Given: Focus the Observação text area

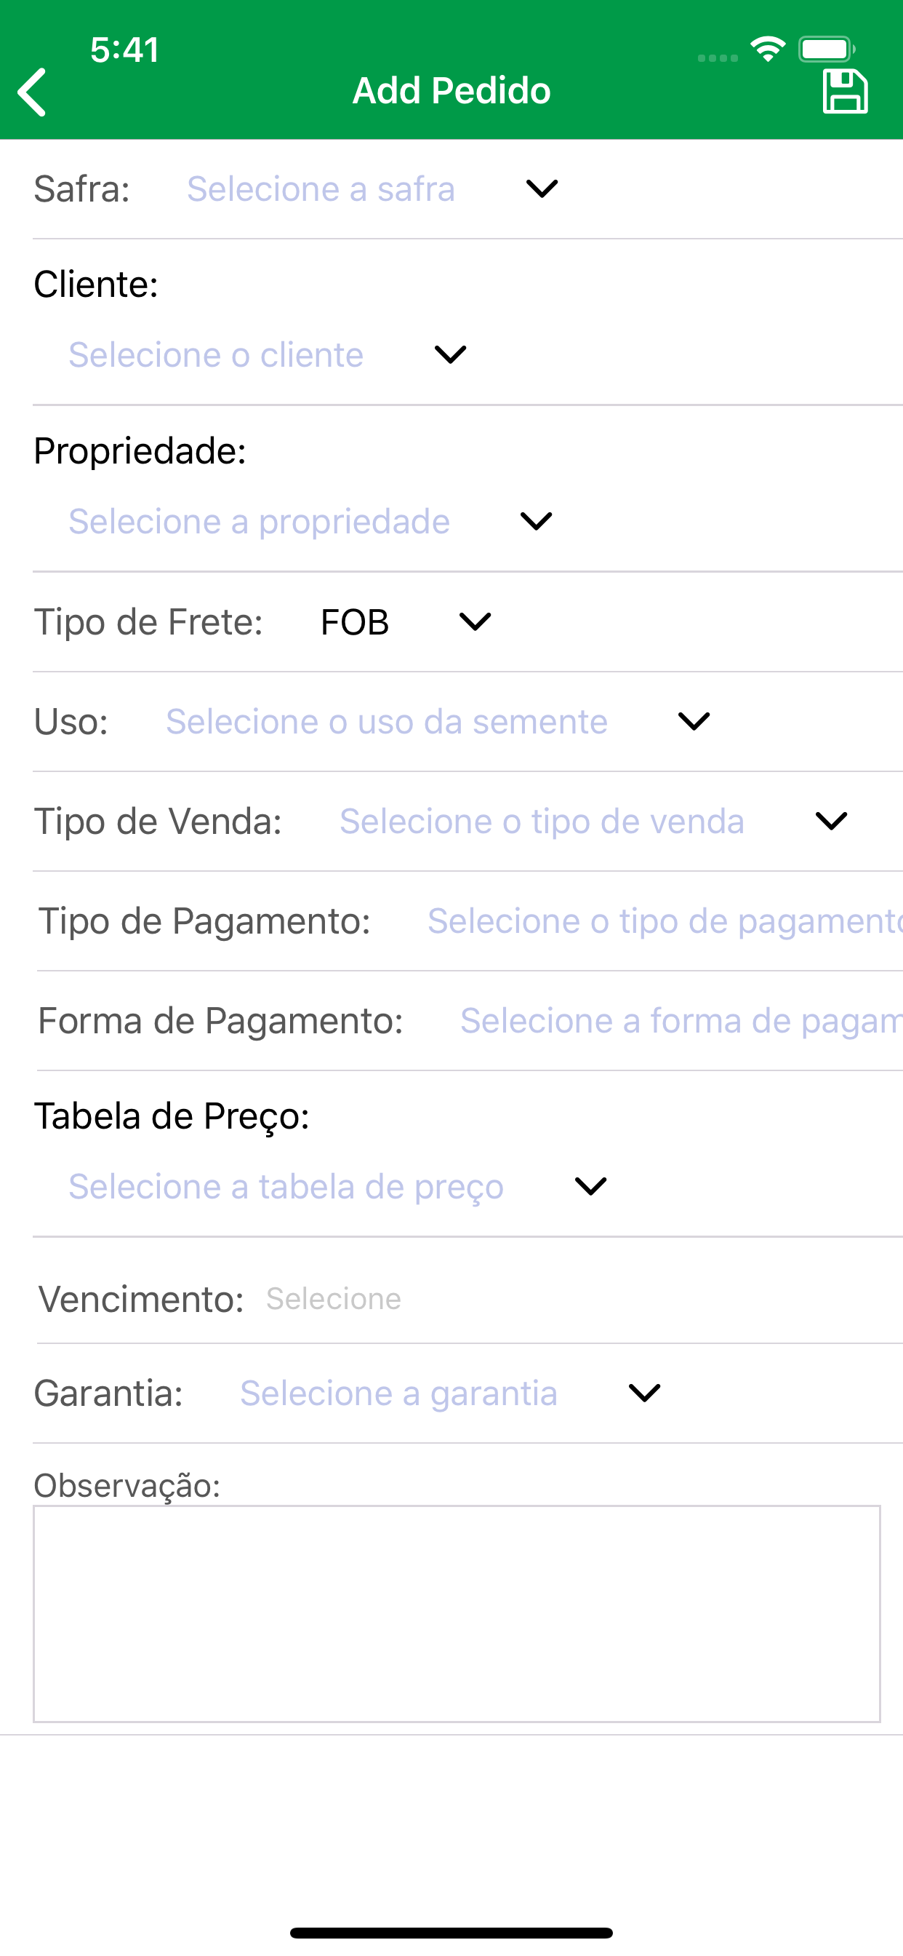Looking at the screenshot, I should [x=457, y=1613].
